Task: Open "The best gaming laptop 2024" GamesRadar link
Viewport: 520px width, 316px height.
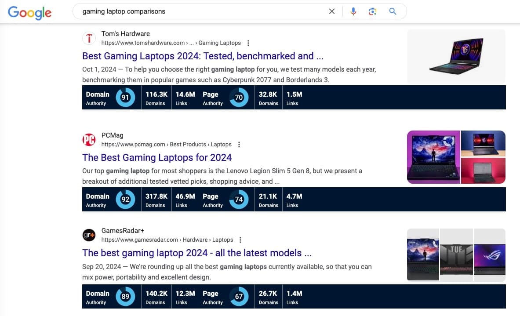Action: (197, 253)
